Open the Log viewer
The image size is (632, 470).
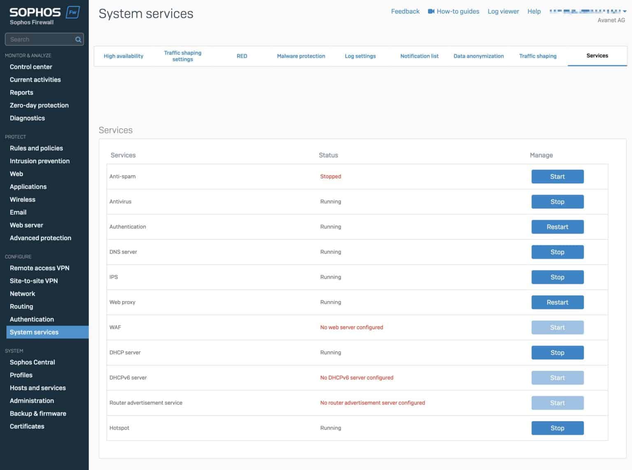[503, 11]
